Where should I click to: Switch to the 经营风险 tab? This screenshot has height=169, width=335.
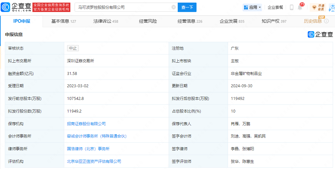pos(148,21)
